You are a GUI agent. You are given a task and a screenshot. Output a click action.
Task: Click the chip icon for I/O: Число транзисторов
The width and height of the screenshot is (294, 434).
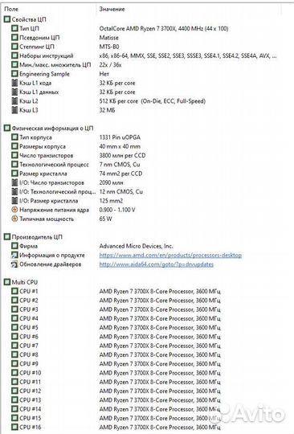pos(14,182)
